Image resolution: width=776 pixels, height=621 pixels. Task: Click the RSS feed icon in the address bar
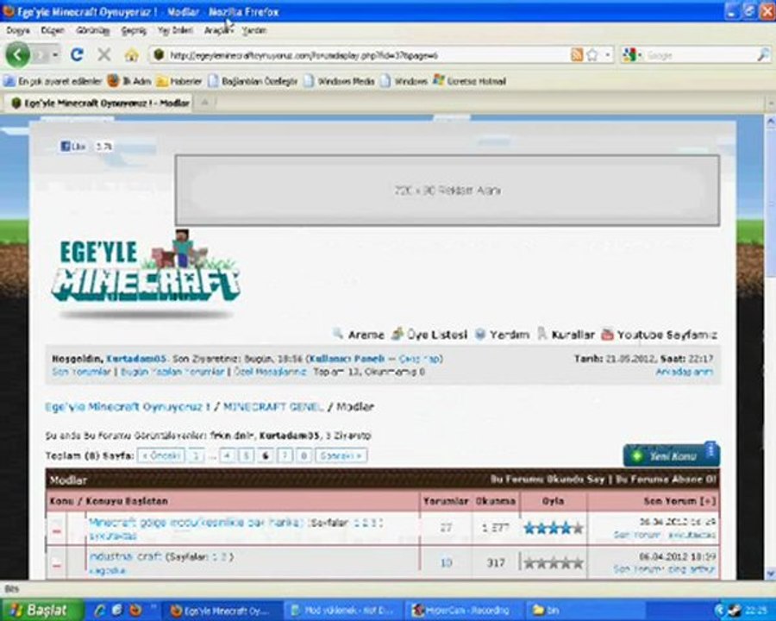pyautogui.click(x=577, y=55)
